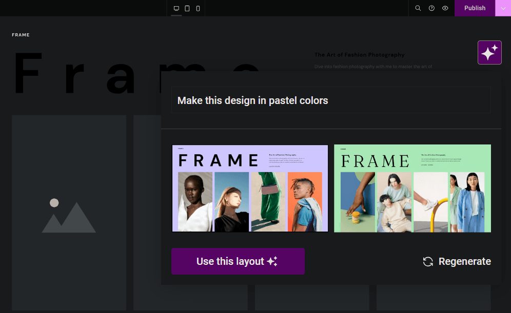Expand the Publish dropdown arrow
This screenshot has height=313, width=511.
tap(503, 8)
